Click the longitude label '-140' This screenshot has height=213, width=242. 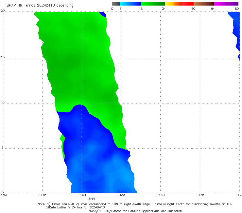pos(81,195)
